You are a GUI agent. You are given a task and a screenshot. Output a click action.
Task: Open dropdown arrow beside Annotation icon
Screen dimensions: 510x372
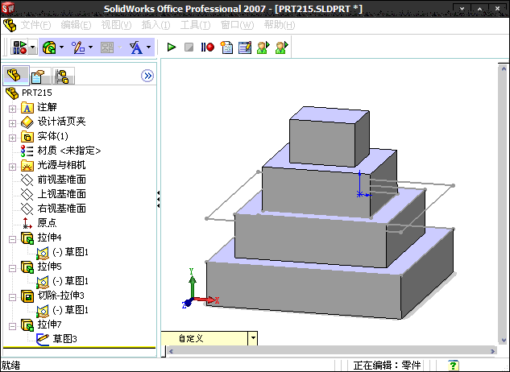148,48
